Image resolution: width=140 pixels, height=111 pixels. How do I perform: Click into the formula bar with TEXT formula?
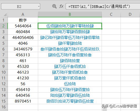(103, 6)
